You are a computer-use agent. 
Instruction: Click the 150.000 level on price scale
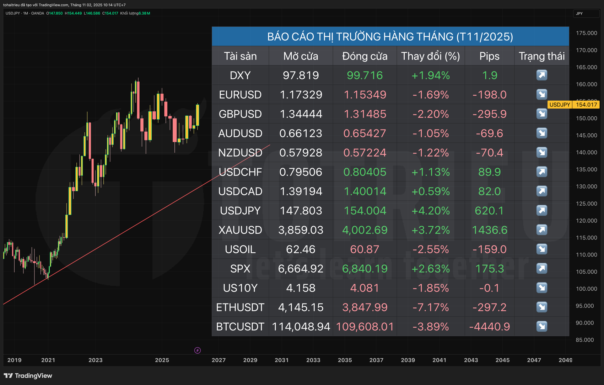586,118
